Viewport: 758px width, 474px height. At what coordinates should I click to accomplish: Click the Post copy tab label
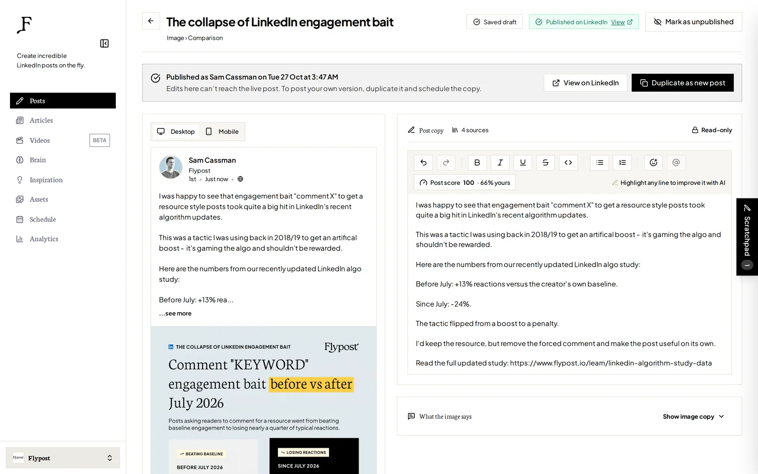point(426,130)
